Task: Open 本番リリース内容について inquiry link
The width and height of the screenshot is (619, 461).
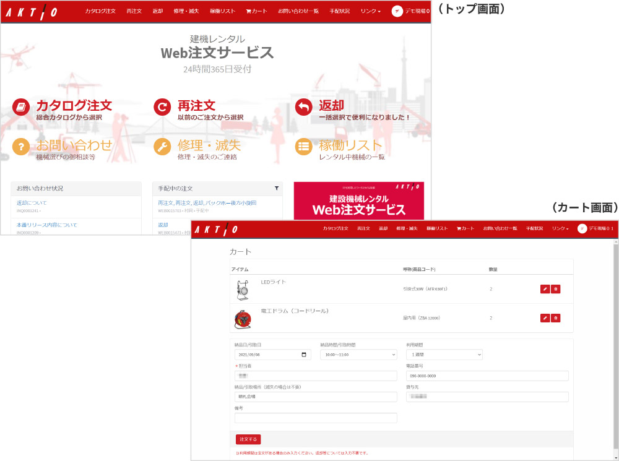Action: coord(46,225)
